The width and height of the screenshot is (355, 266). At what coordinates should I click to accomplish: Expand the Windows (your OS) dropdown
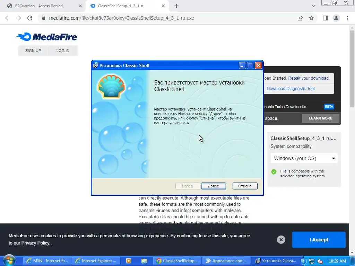pyautogui.click(x=304, y=158)
